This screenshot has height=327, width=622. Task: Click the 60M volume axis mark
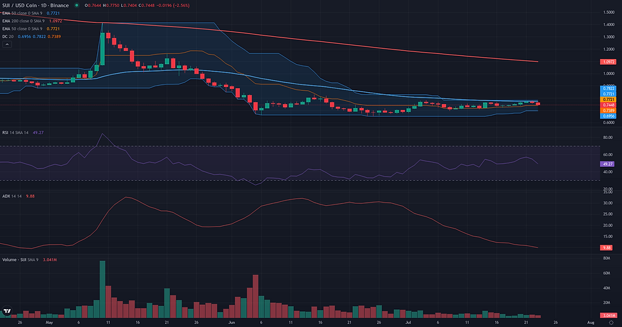(x=607, y=273)
